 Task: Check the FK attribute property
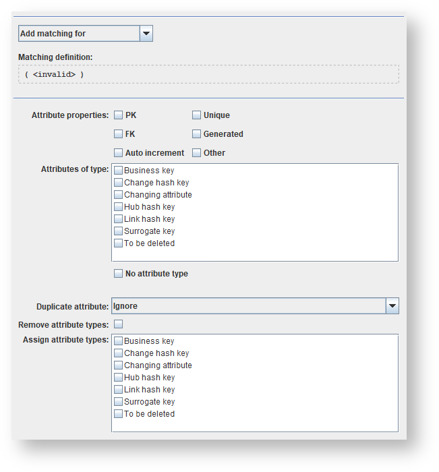click(119, 134)
